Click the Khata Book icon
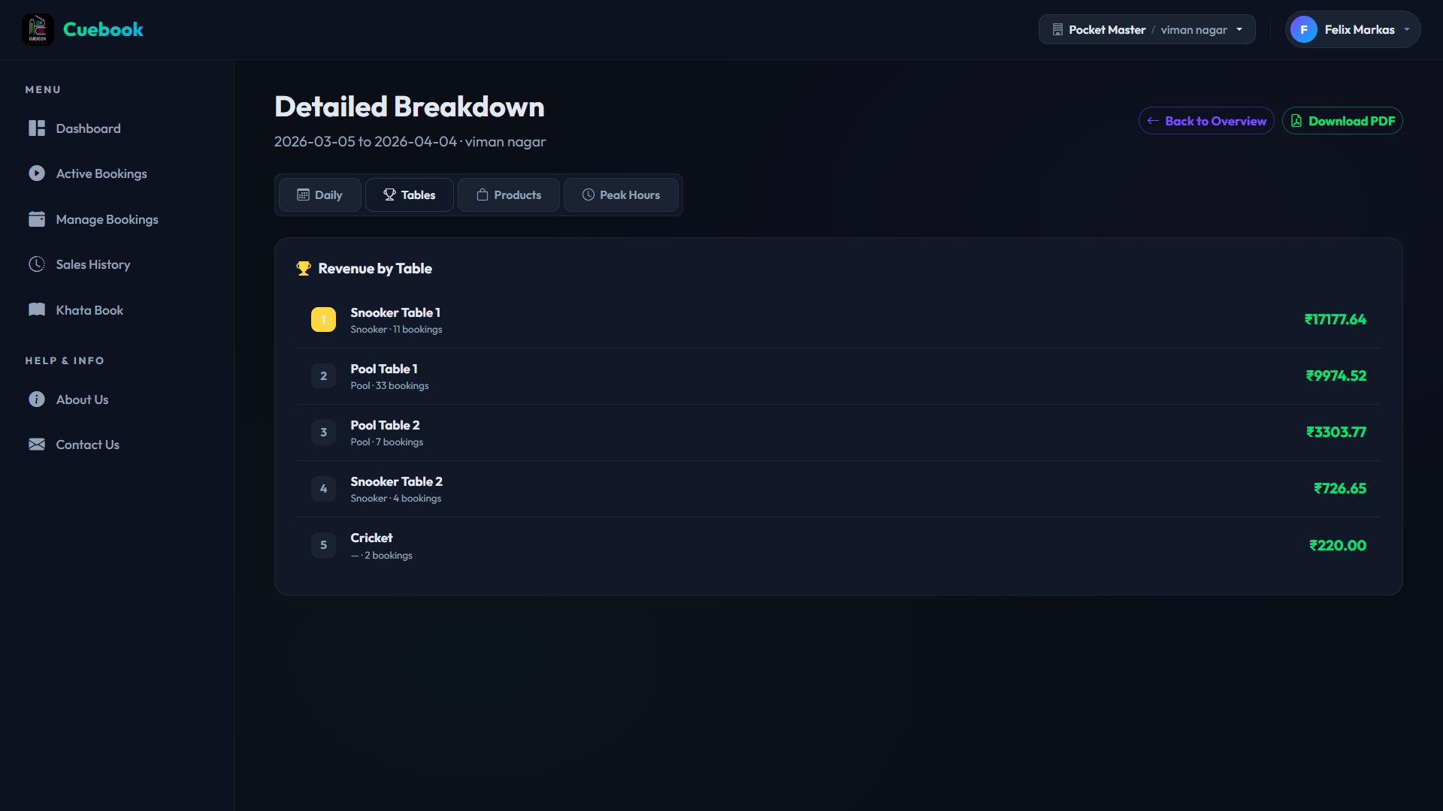Image resolution: width=1443 pixels, height=811 pixels. [x=37, y=310]
